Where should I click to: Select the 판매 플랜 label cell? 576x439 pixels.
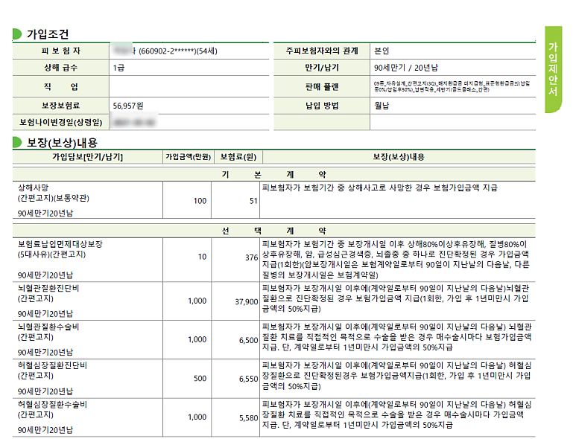(322, 87)
